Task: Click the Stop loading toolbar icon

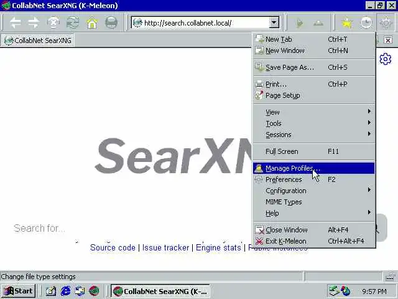Action: pyautogui.click(x=53, y=23)
